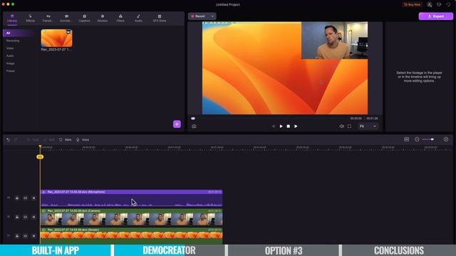The image size is (456, 256).
Task: Click the icon right of the profile icon
Action: coord(439,4)
